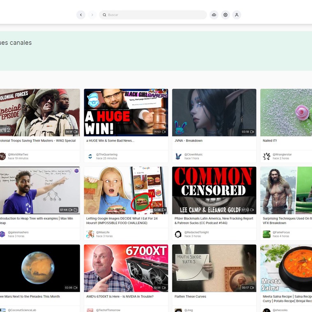Viewport: 312px width, 312px height.
Task: Play the Meeta Salna curry thumbnail
Action: coord(286,268)
